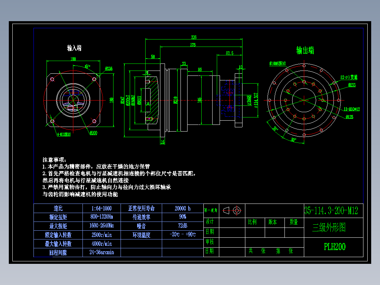Click the 30° angle dimension arc
Viewport: 380px width, 285px height.
[276, 128]
